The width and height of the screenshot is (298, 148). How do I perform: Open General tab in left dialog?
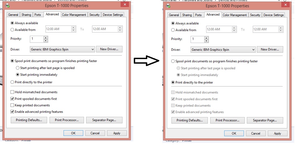click(x=13, y=15)
